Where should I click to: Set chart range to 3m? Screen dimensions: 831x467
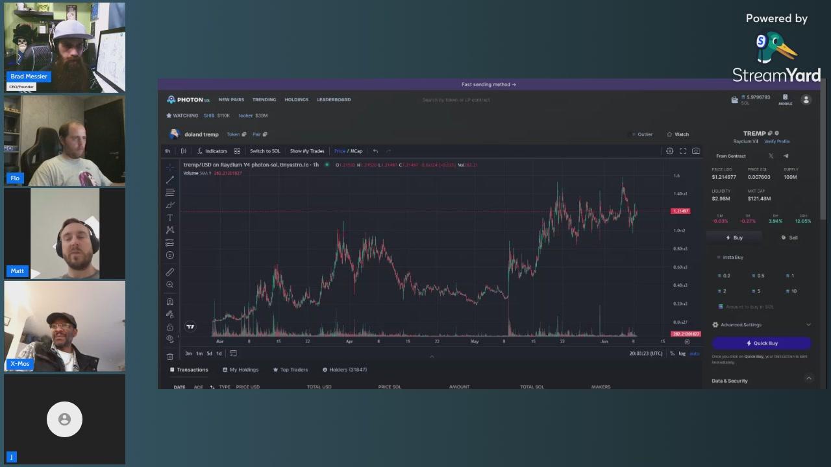(188, 353)
